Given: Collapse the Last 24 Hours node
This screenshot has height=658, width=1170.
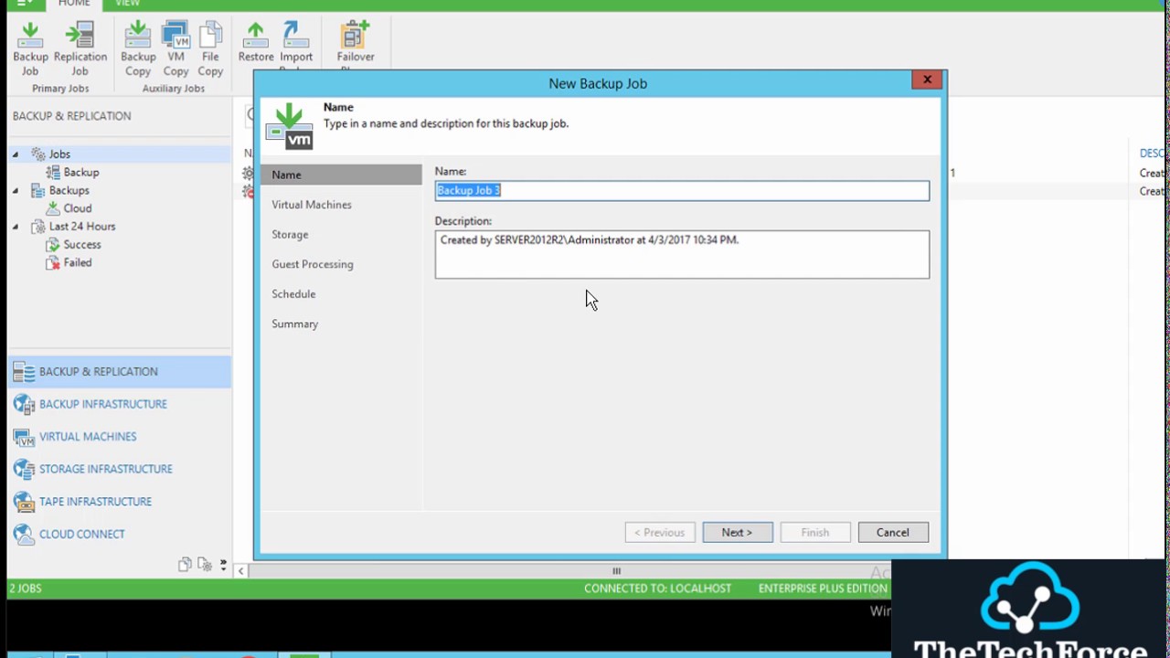Looking at the screenshot, I should pos(16,227).
